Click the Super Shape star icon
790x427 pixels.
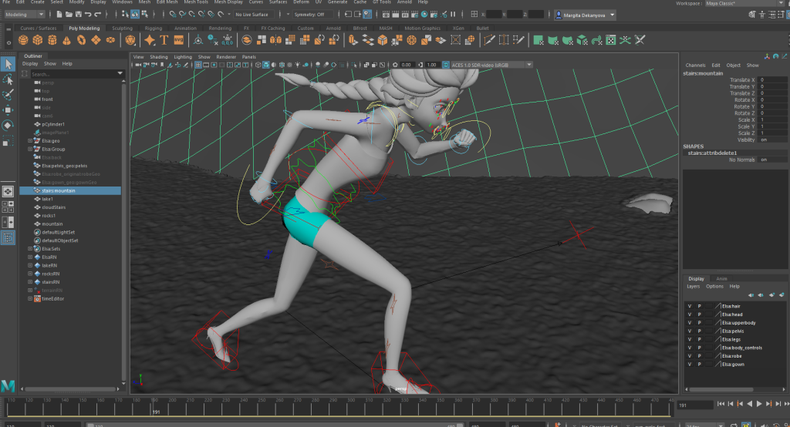(x=150, y=40)
